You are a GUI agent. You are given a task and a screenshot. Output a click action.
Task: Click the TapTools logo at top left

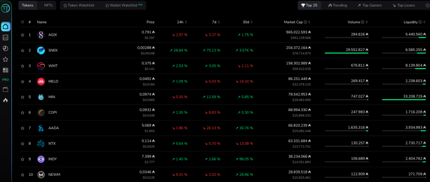pos(5,8)
